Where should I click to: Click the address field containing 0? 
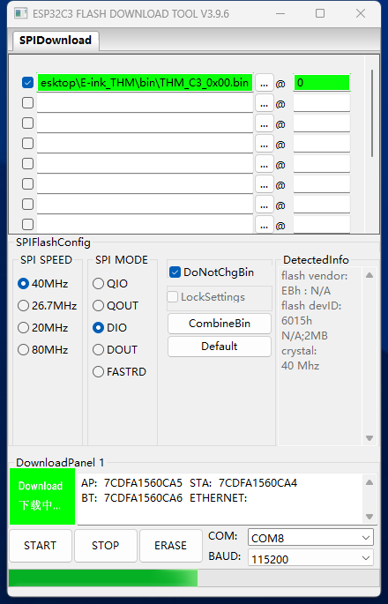click(322, 82)
